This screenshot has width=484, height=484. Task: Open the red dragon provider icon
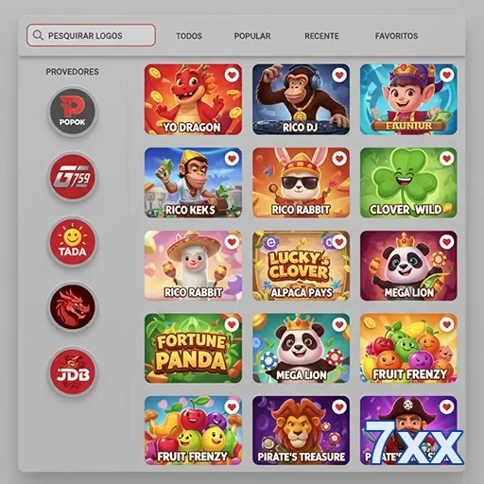[x=73, y=307]
